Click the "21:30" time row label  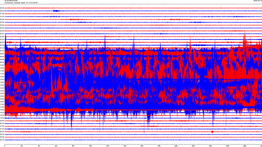[x=2, y=129]
